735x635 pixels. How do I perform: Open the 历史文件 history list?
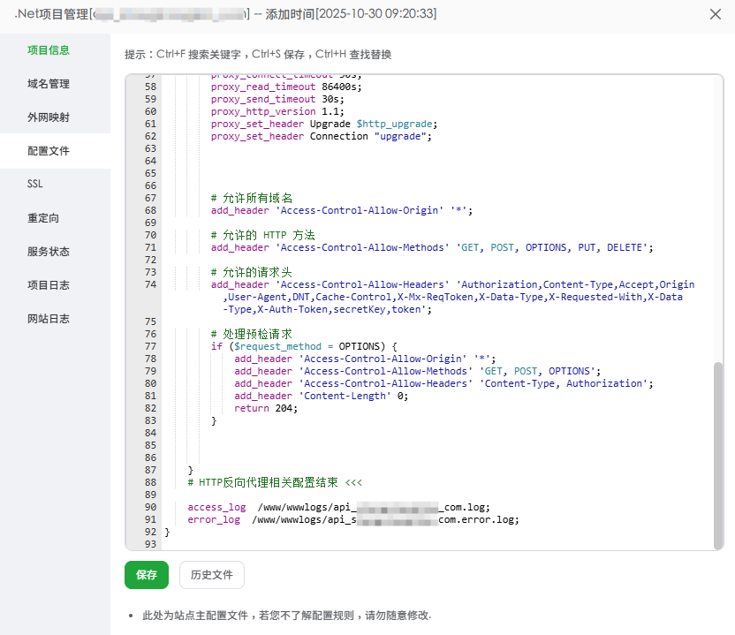[212, 575]
